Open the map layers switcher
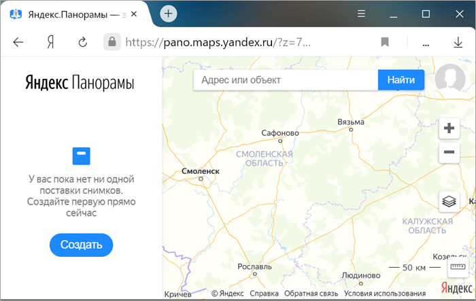 pyautogui.click(x=449, y=202)
